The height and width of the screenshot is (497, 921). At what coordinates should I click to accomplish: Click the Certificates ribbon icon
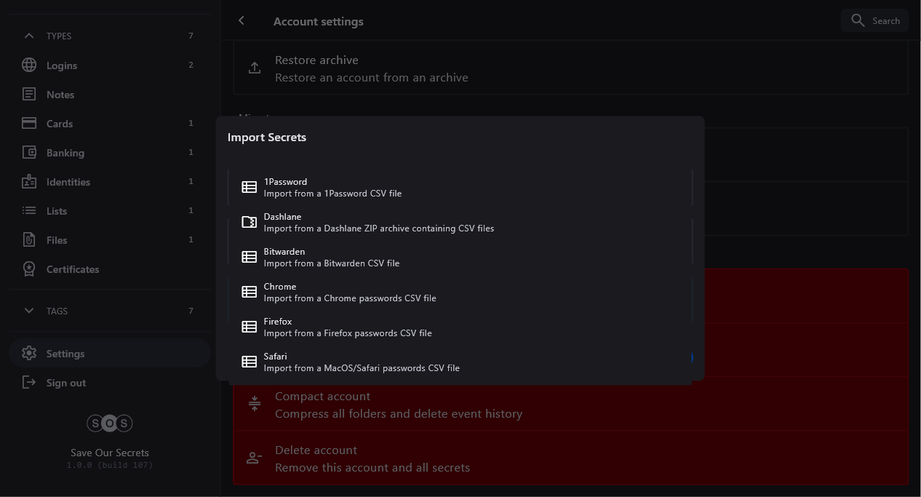(29, 269)
